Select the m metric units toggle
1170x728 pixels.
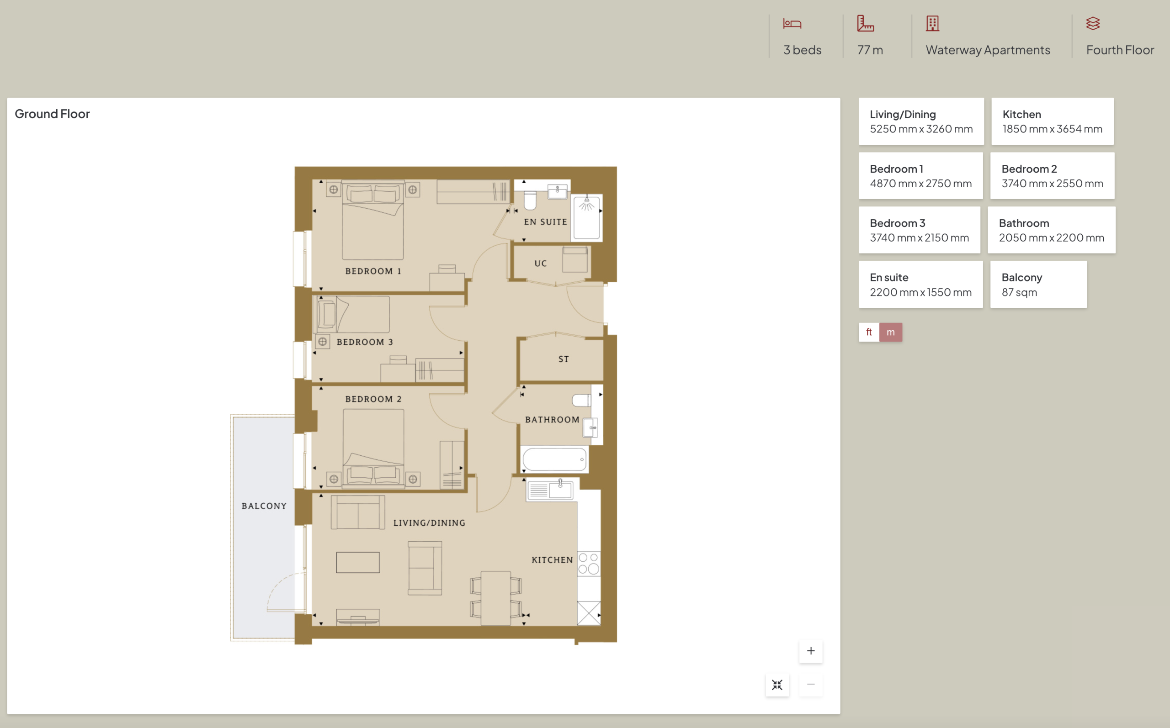point(891,332)
